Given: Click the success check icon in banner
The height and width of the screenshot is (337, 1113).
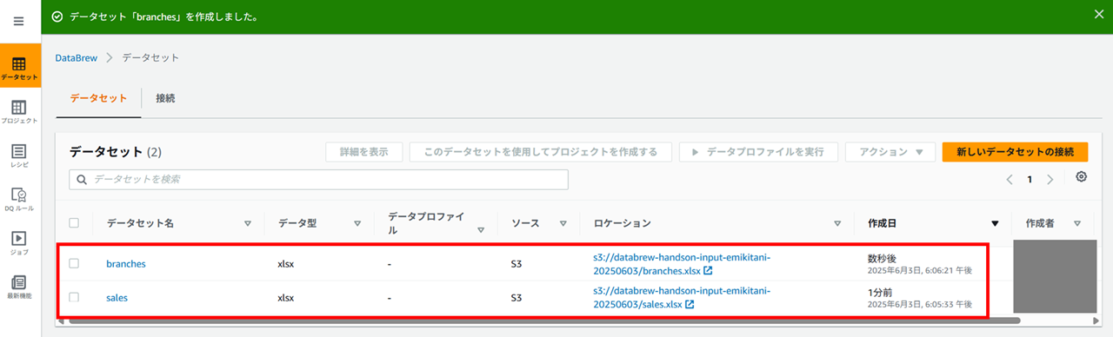Looking at the screenshot, I should (57, 17).
